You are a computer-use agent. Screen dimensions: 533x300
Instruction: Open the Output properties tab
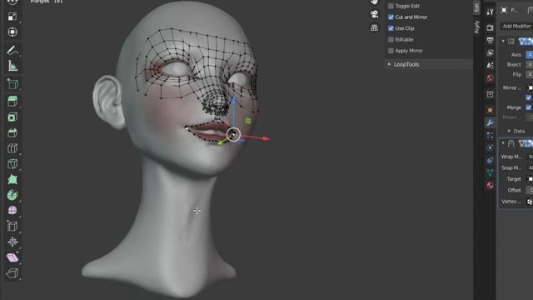pyautogui.click(x=490, y=41)
